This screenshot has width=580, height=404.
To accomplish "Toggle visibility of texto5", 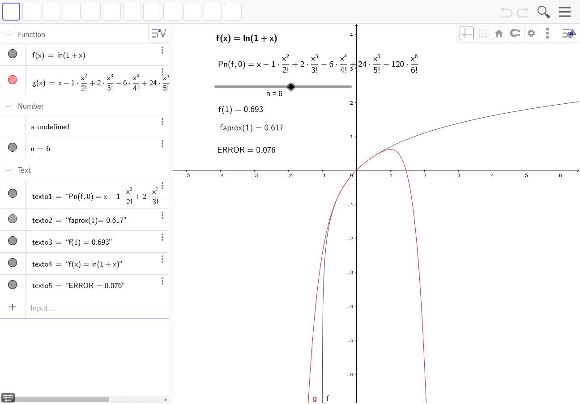I will [x=13, y=285].
